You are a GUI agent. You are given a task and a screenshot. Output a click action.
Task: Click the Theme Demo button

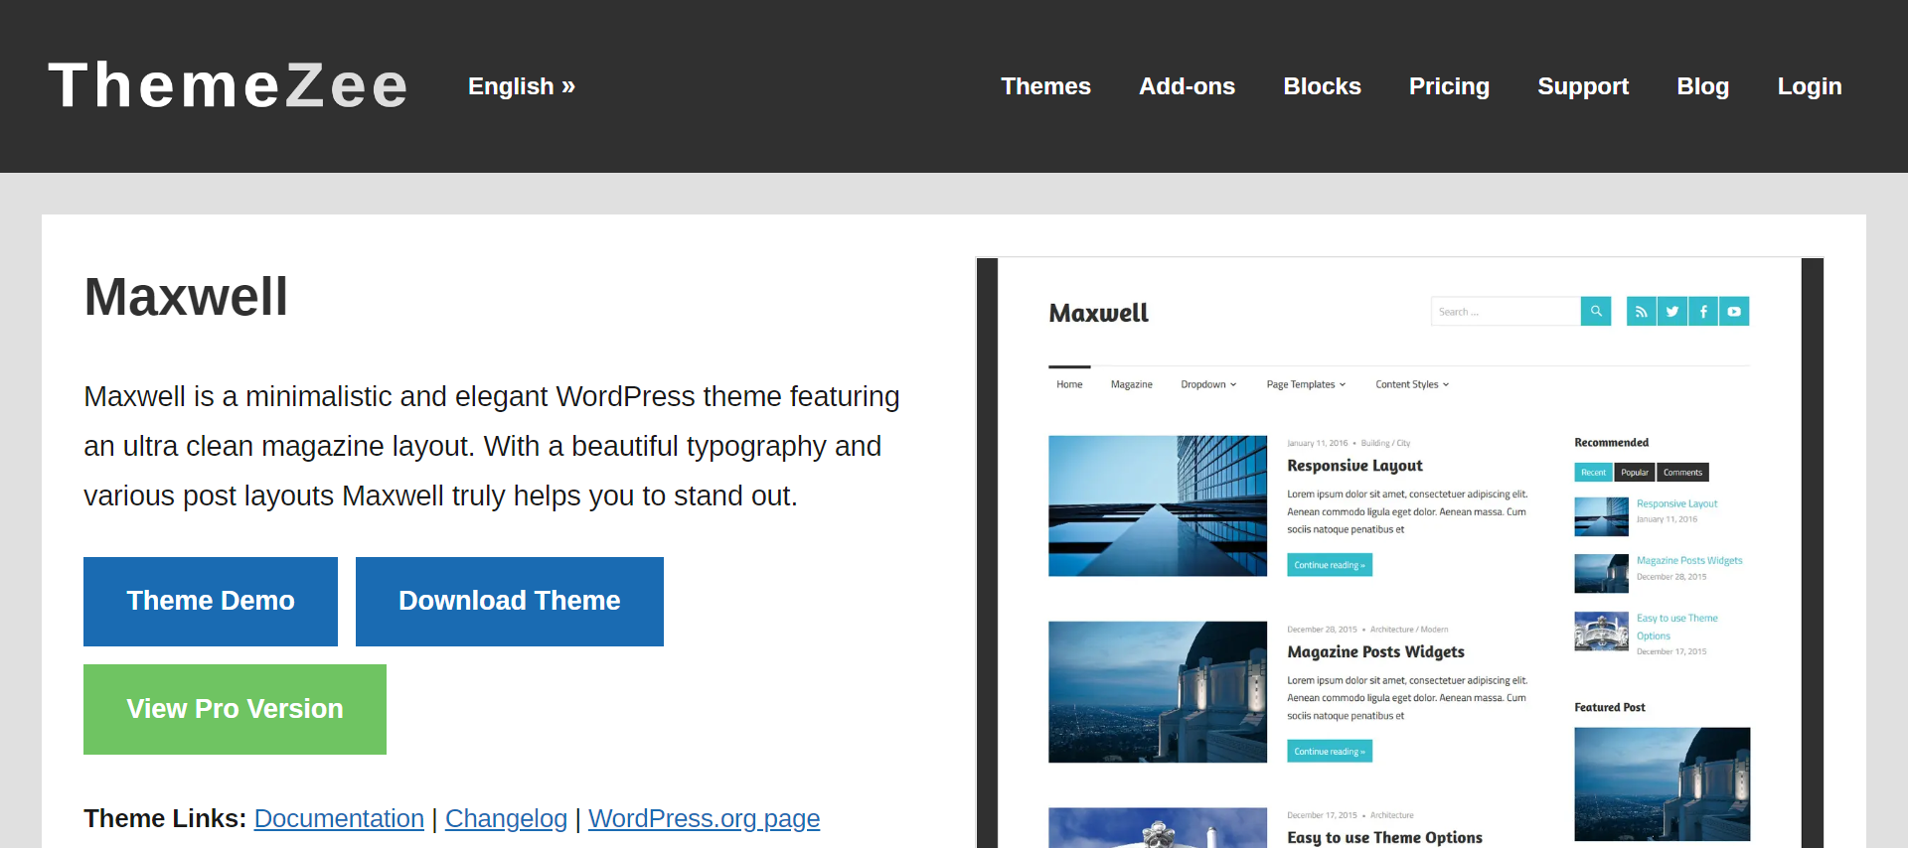click(x=211, y=602)
